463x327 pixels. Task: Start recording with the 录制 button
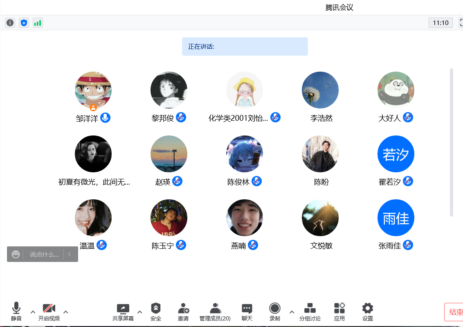click(x=275, y=312)
